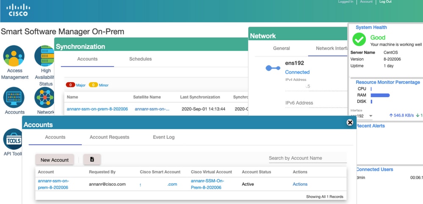Click the Connected status for ens192
Image resolution: width=423 pixels, height=204 pixels.
[297, 72]
